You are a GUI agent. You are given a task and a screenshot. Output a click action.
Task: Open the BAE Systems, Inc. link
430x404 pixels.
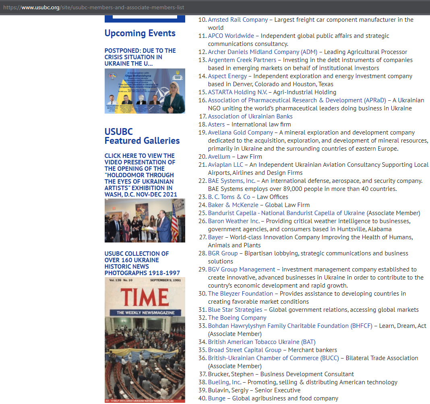pos(232,181)
